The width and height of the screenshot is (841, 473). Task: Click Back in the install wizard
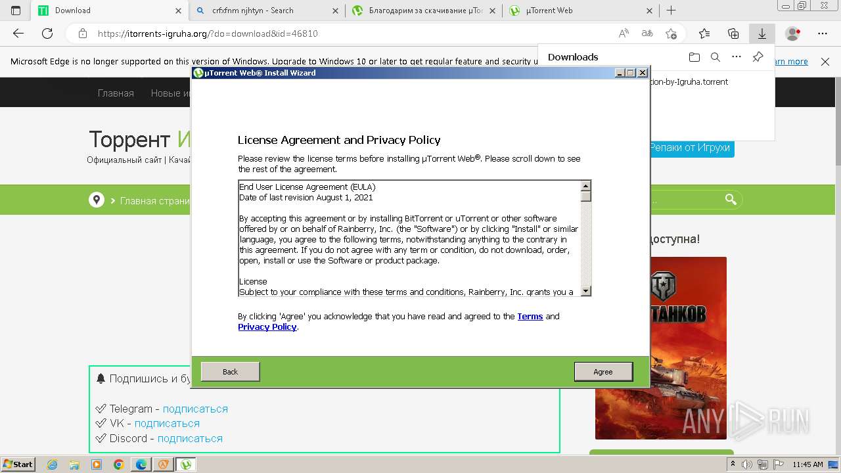coord(230,372)
